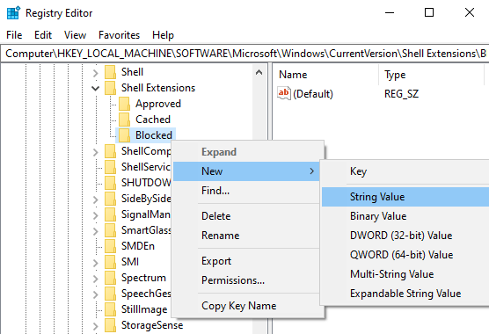This screenshot has width=489, height=334.
Task: Click the SmartGlass folder icon
Action: 110,230
